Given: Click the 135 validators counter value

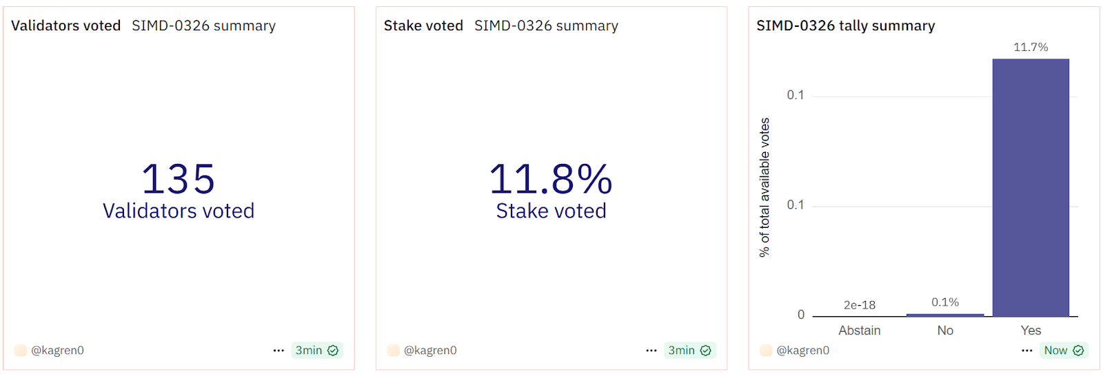Looking at the screenshot, I should tap(179, 179).
